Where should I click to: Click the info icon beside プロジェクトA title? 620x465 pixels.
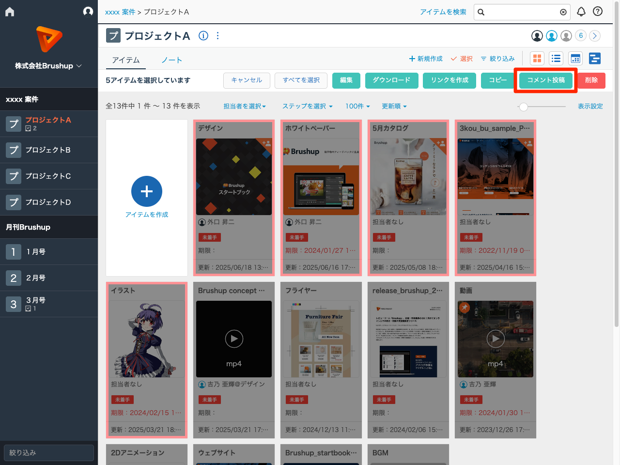(203, 36)
